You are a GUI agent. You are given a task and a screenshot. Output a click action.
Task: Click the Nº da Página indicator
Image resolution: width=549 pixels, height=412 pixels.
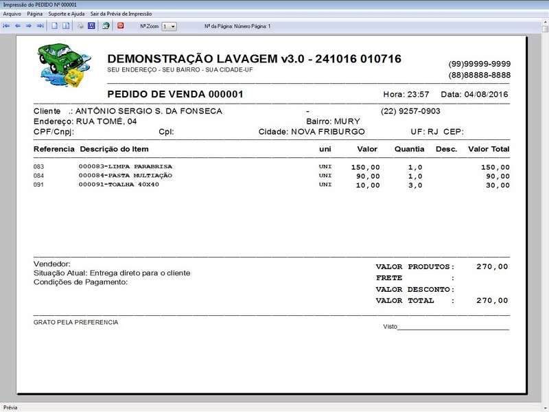coord(237,26)
